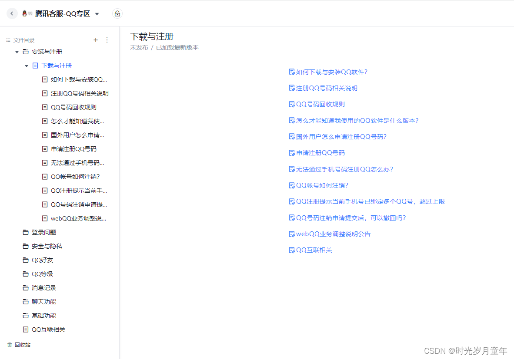Click doc icon beside webQQ业务调整说明公告 link

[x=292, y=234]
